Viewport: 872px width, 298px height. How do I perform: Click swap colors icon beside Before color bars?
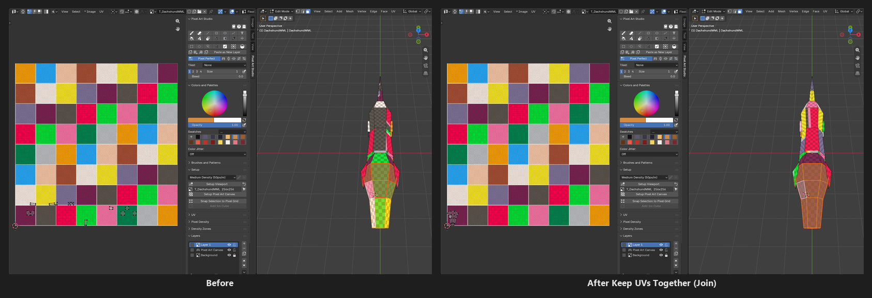coord(244,120)
